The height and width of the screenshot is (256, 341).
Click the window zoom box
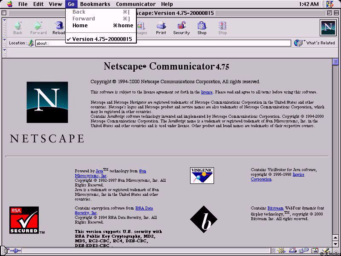[x=329, y=13]
